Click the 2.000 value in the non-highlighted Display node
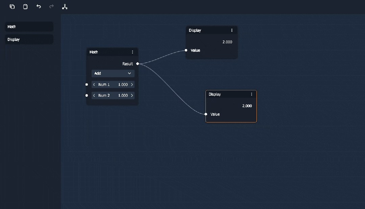 [x=227, y=42]
